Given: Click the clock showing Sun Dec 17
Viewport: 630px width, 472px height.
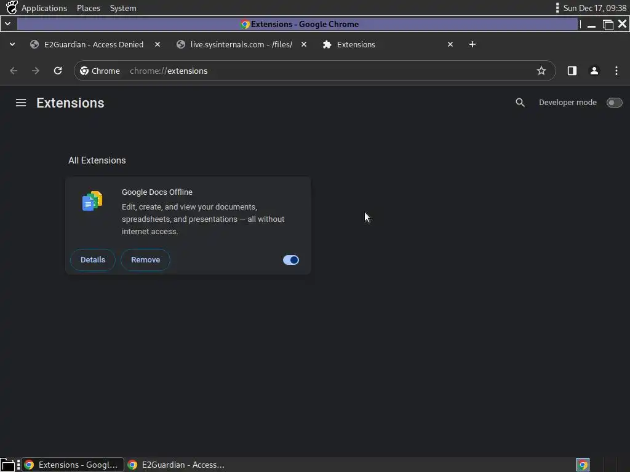Looking at the screenshot, I should (x=595, y=8).
